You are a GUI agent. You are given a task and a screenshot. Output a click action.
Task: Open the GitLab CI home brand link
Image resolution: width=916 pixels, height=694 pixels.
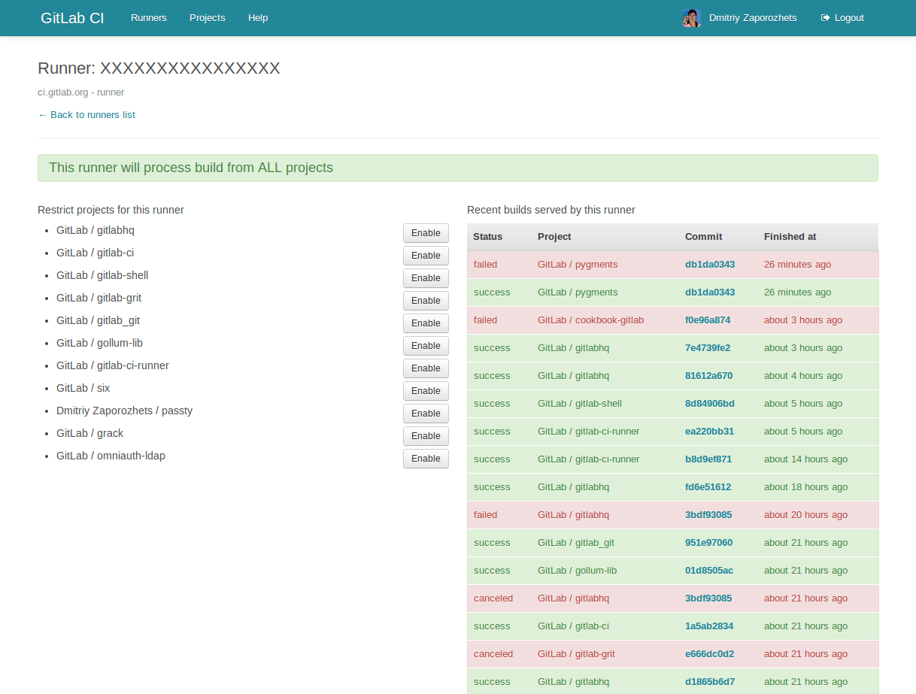tap(72, 18)
